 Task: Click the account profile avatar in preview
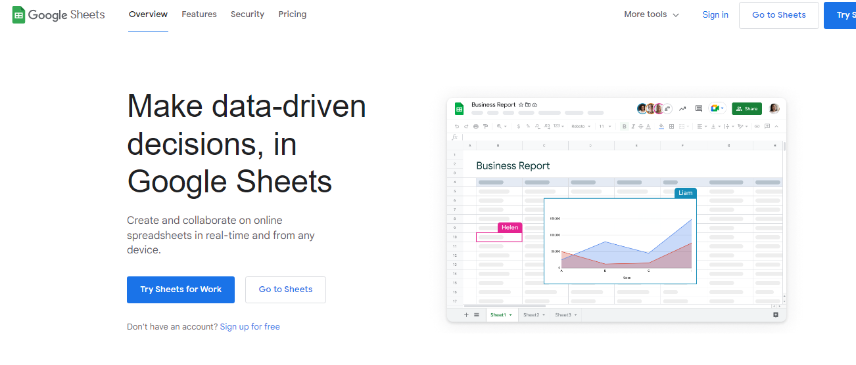pyautogui.click(x=774, y=108)
